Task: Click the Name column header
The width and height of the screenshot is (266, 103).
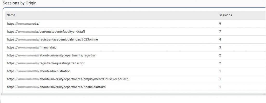Action: point(11,15)
